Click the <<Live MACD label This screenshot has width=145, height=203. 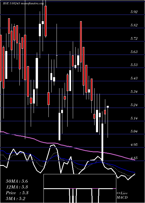(122, 195)
